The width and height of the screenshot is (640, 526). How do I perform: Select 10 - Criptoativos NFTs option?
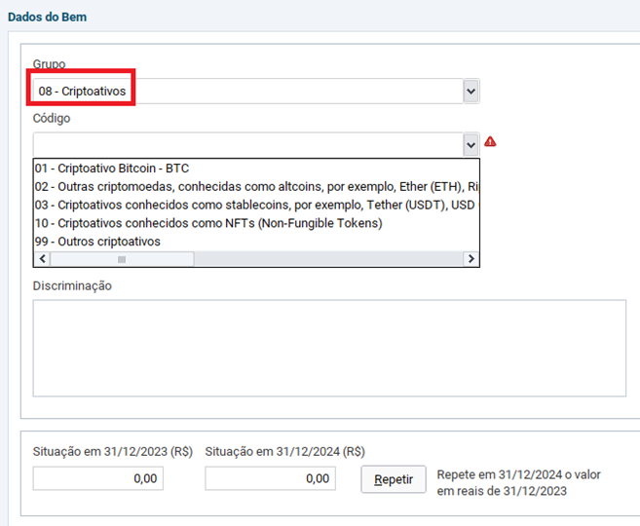208,223
